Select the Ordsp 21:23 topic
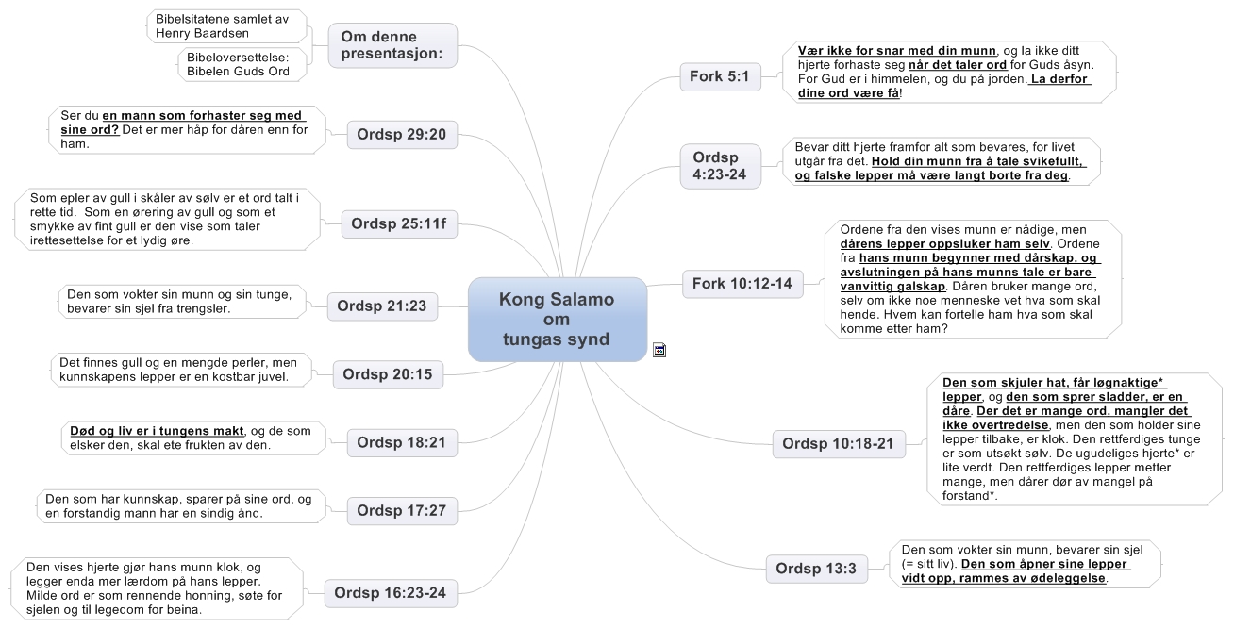This screenshot has width=1234, height=628. coord(382,306)
